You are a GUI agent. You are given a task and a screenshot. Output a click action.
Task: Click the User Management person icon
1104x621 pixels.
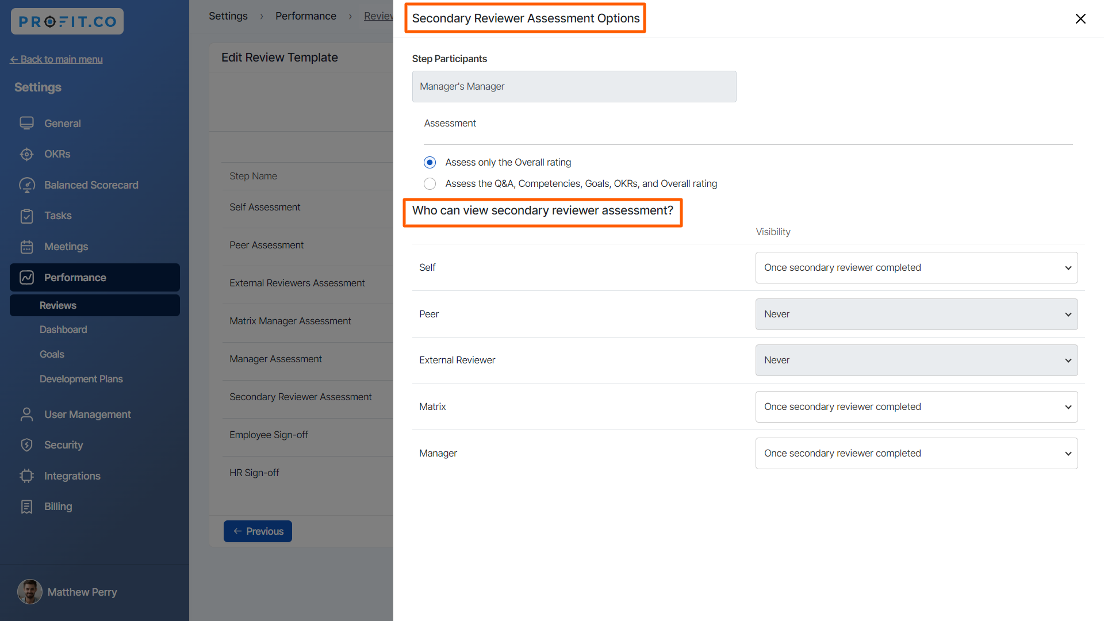tap(26, 415)
